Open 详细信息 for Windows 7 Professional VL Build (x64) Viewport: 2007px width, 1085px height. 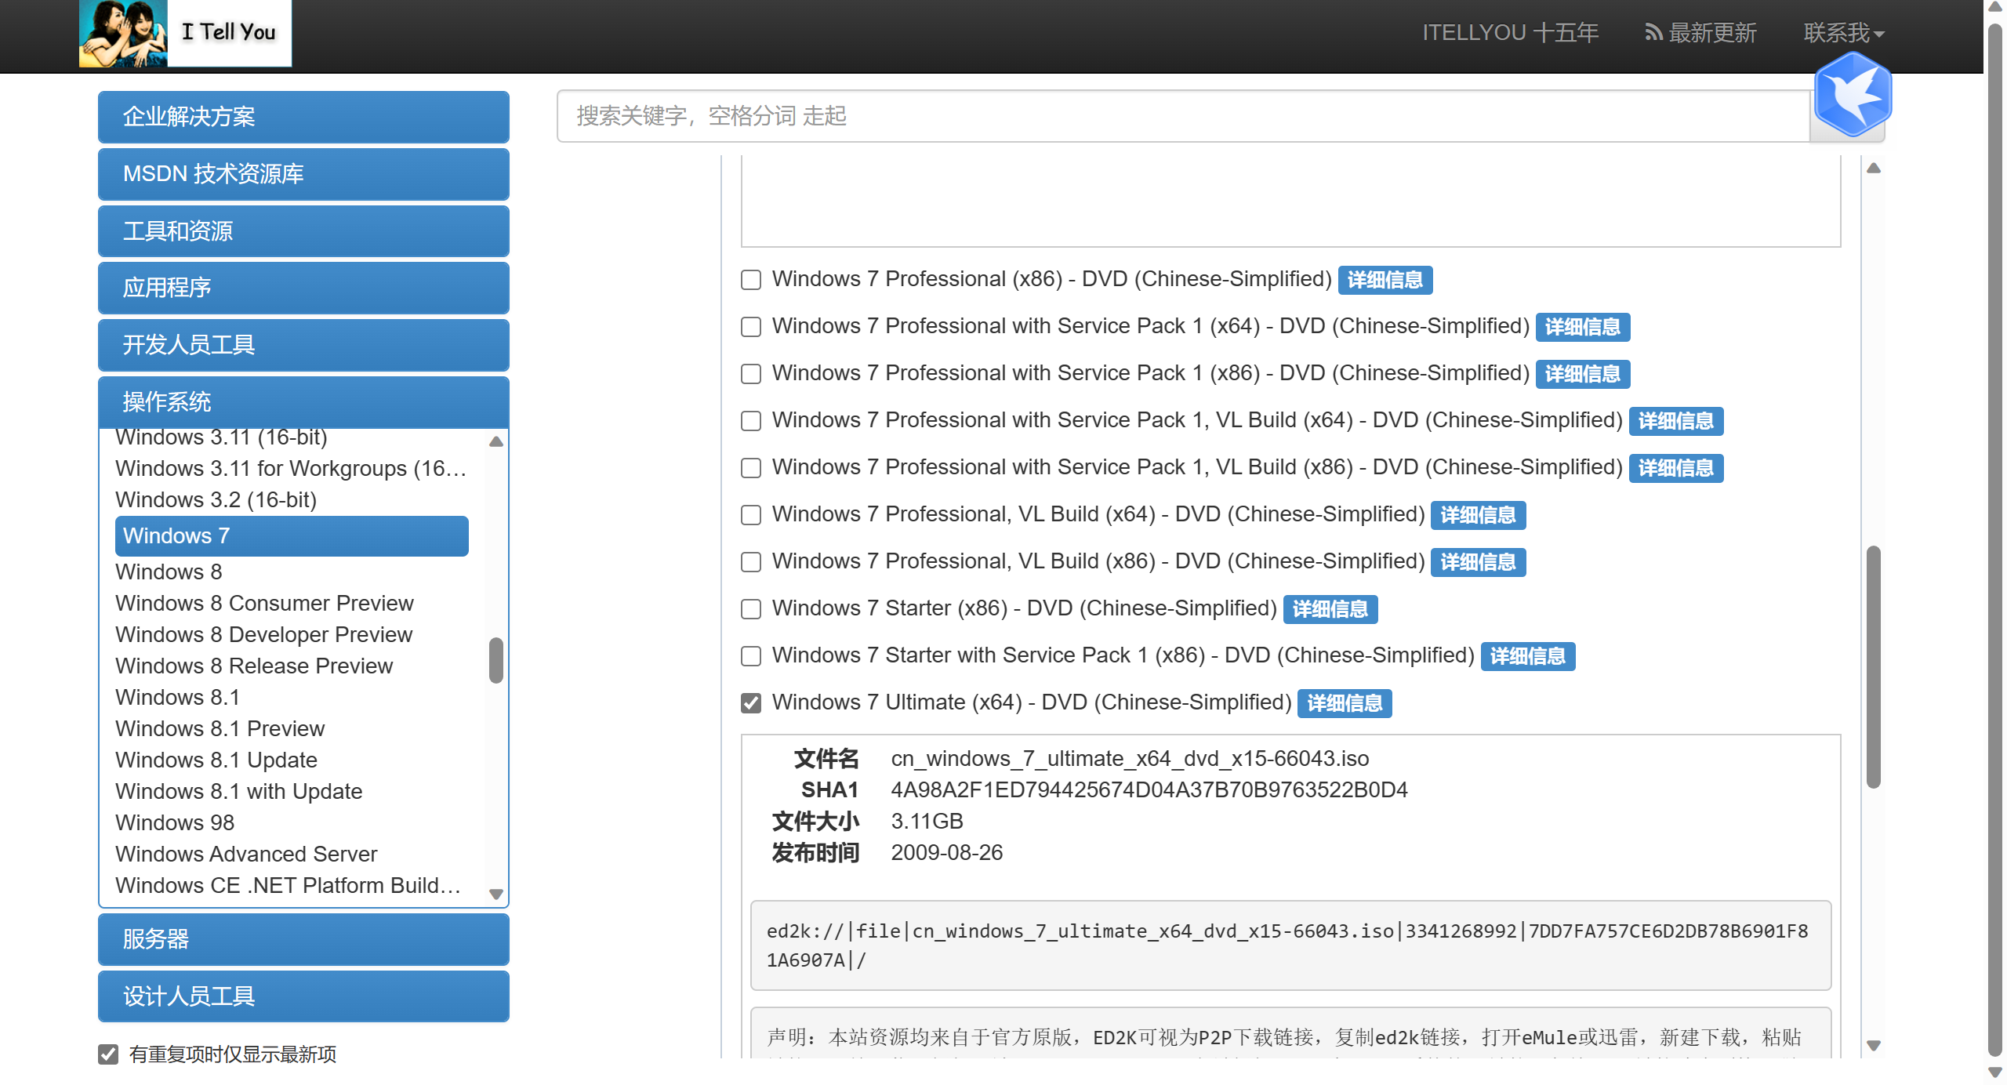pyautogui.click(x=1478, y=515)
